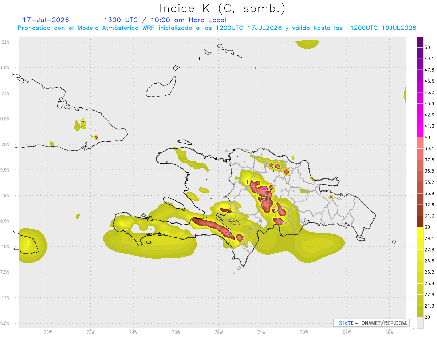Click the '21.3' color scale value
Screen dimensions: 437x337
(x=429, y=306)
